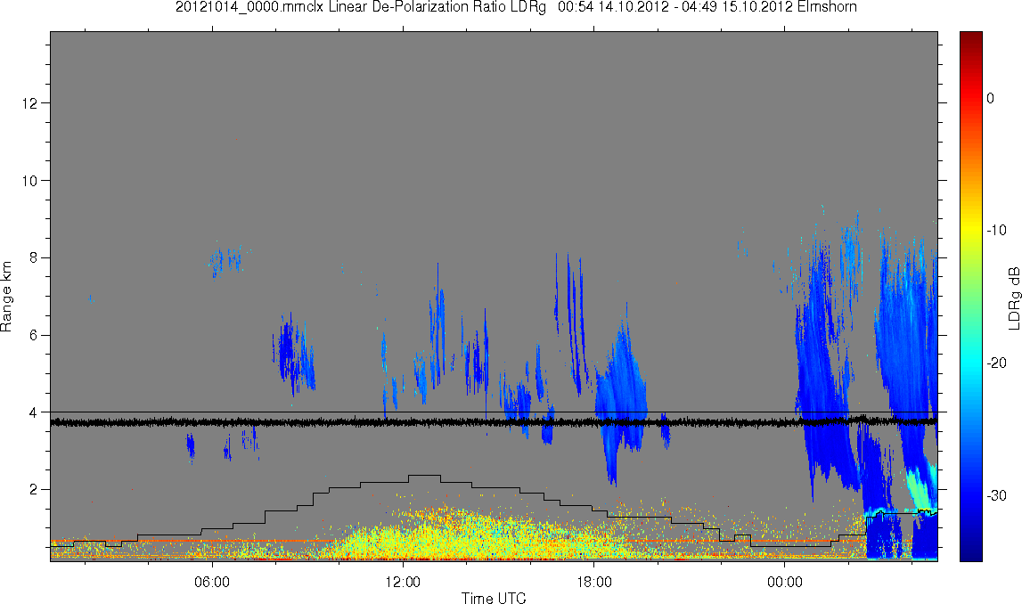Image resolution: width=1022 pixels, height=604 pixels.
Task: Click the range tick label 4
Action: 33,412
